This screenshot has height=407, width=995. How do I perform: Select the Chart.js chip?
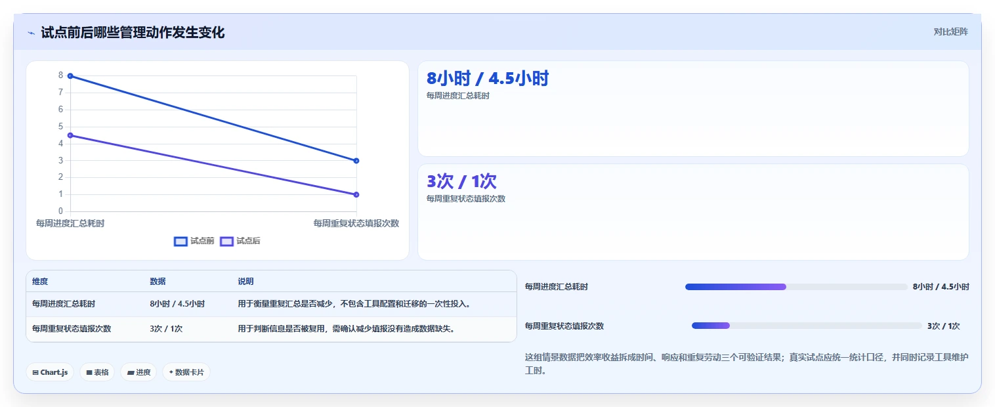click(x=51, y=372)
